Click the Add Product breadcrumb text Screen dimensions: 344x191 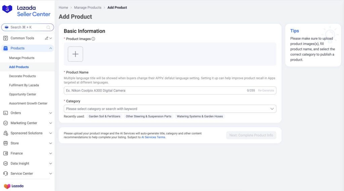click(117, 7)
